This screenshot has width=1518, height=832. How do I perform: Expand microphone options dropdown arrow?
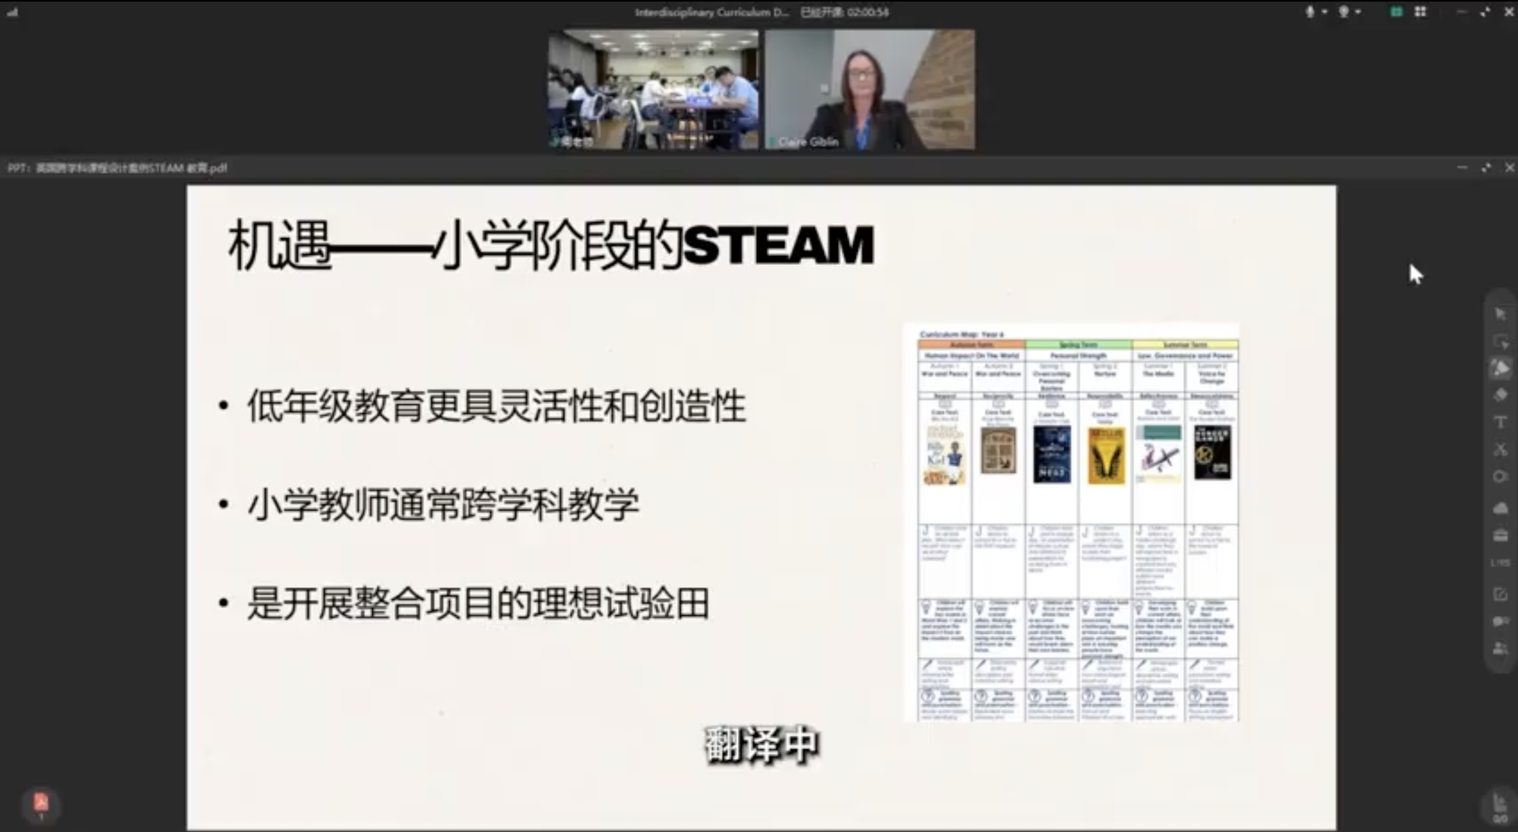click(x=1324, y=12)
